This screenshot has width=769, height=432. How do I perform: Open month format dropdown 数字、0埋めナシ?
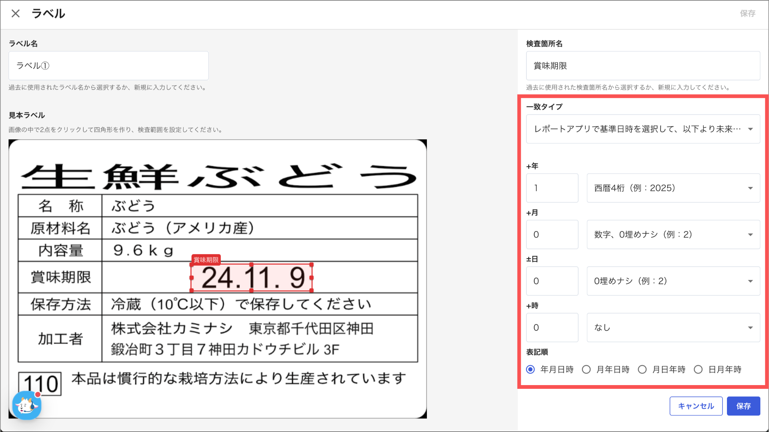click(673, 235)
